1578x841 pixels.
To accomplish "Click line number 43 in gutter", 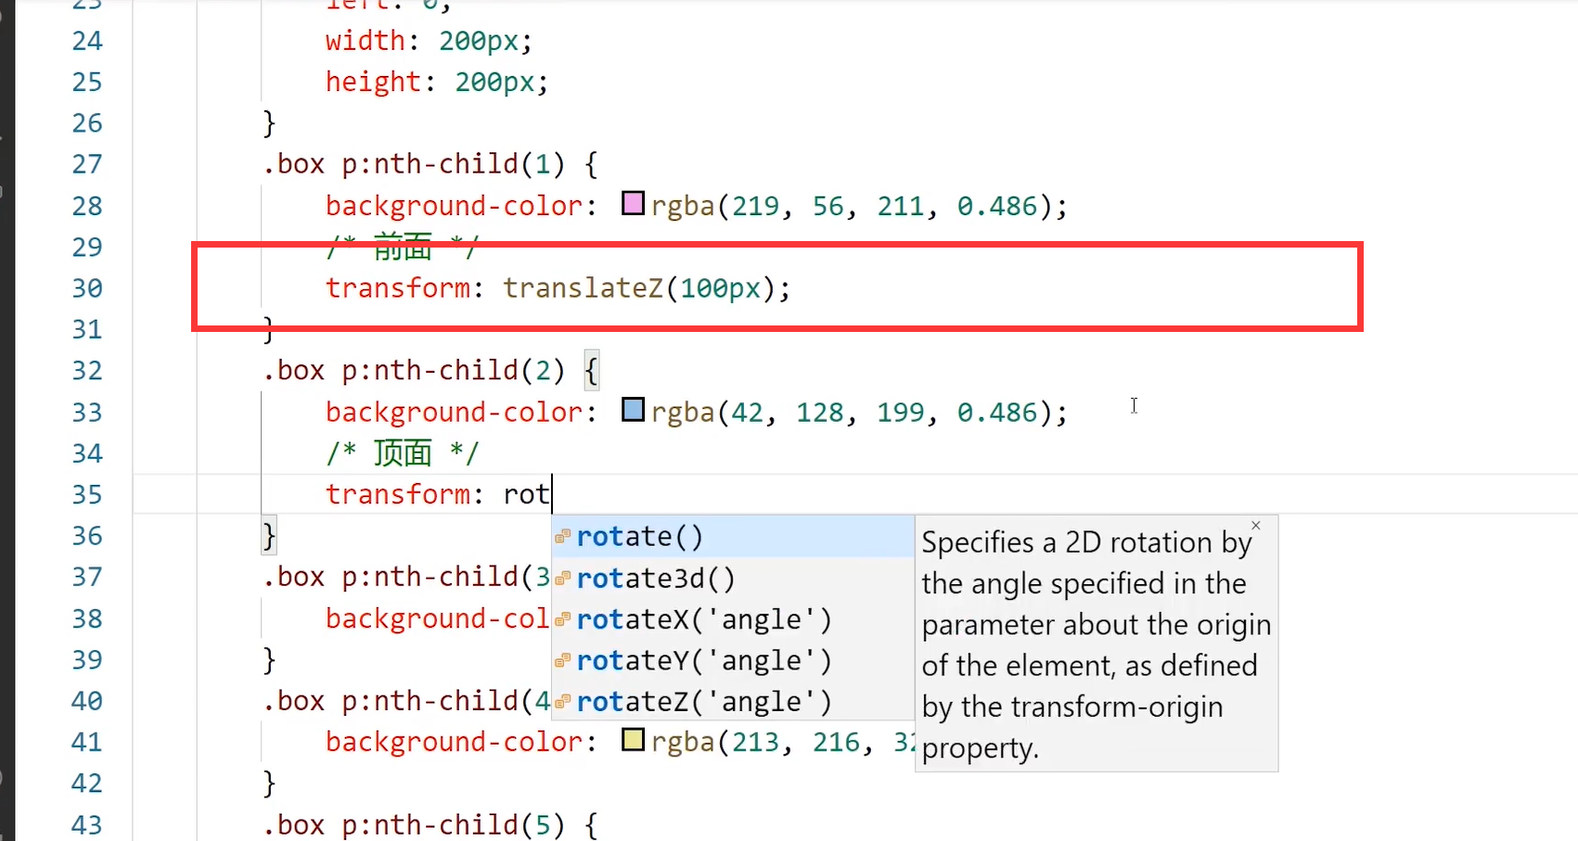I will click(x=87, y=825).
